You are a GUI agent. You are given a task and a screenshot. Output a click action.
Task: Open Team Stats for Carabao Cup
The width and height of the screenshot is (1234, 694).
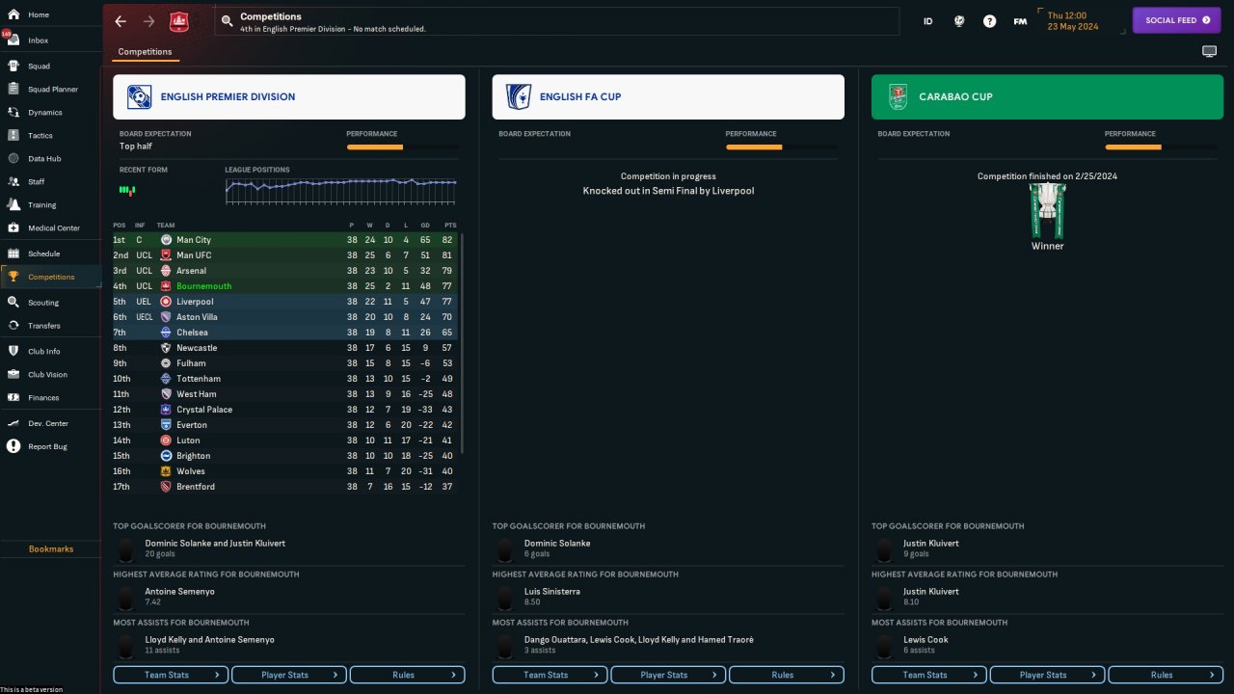(x=929, y=675)
